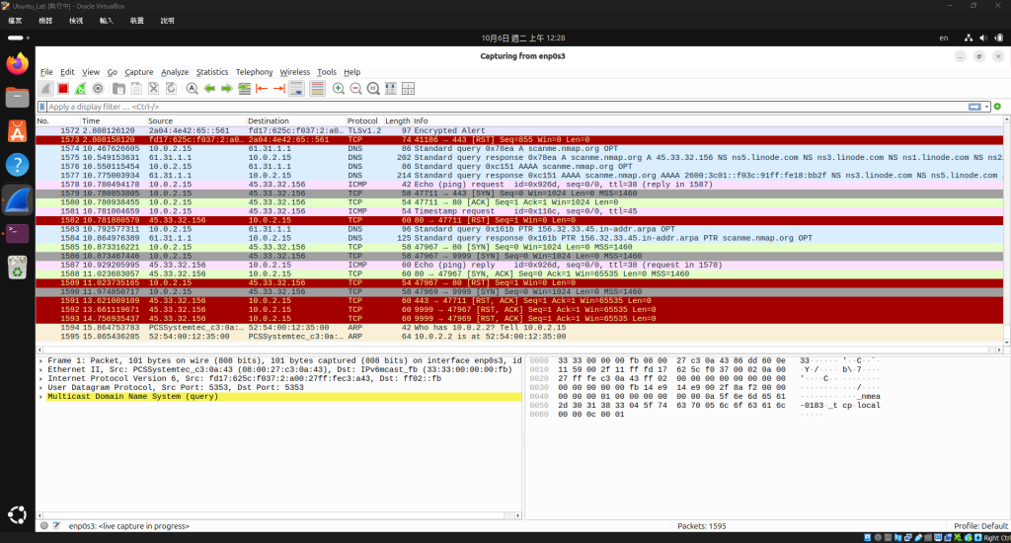Open the Telephony menu
Screen dimensions: 1011x543
tap(254, 72)
